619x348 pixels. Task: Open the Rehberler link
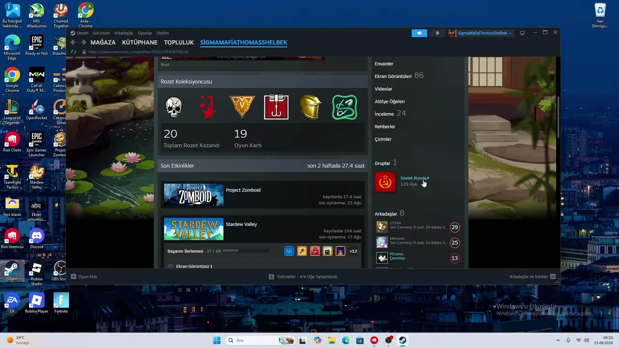click(x=385, y=127)
